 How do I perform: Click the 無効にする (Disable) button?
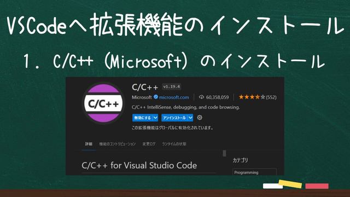click(143, 118)
